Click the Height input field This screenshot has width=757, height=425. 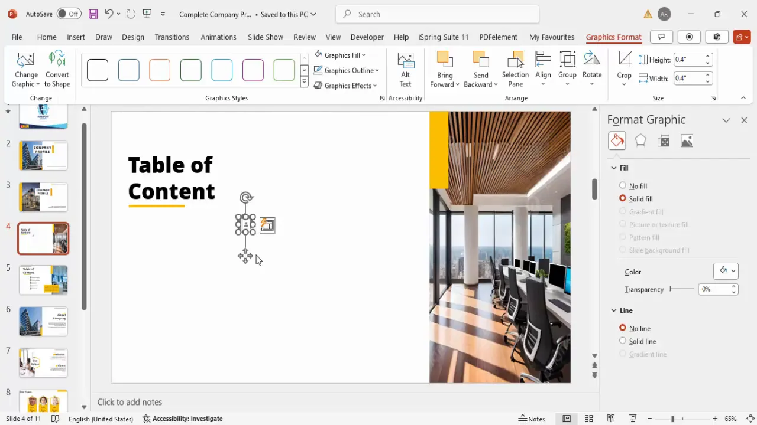click(x=689, y=60)
